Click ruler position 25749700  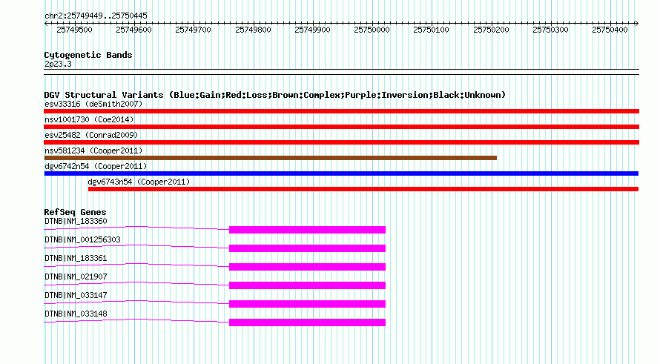click(x=194, y=30)
